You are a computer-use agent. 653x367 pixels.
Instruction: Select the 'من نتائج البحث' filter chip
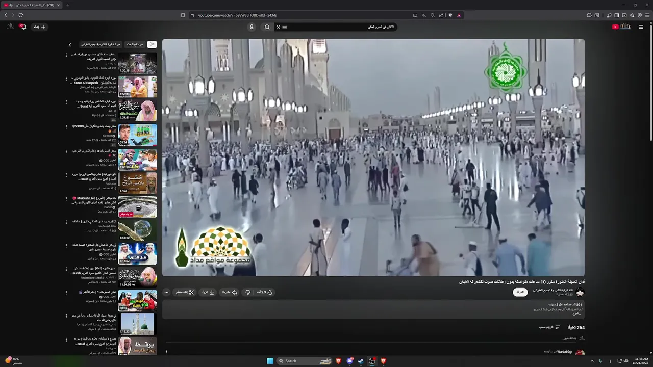click(135, 44)
